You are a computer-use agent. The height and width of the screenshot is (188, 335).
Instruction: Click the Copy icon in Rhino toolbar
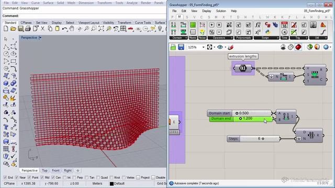[50, 29]
